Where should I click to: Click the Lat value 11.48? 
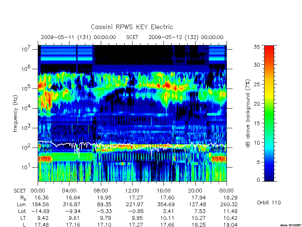[230, 211]
